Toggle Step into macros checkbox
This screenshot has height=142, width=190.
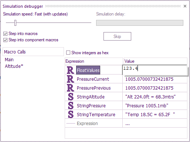point(5,34)
